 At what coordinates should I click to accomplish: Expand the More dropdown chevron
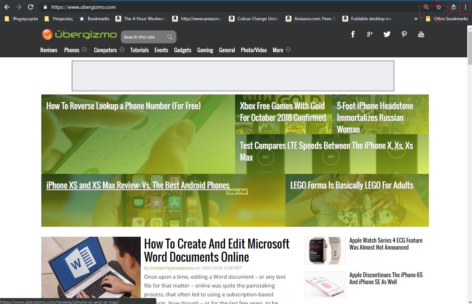tap(288, 50)
